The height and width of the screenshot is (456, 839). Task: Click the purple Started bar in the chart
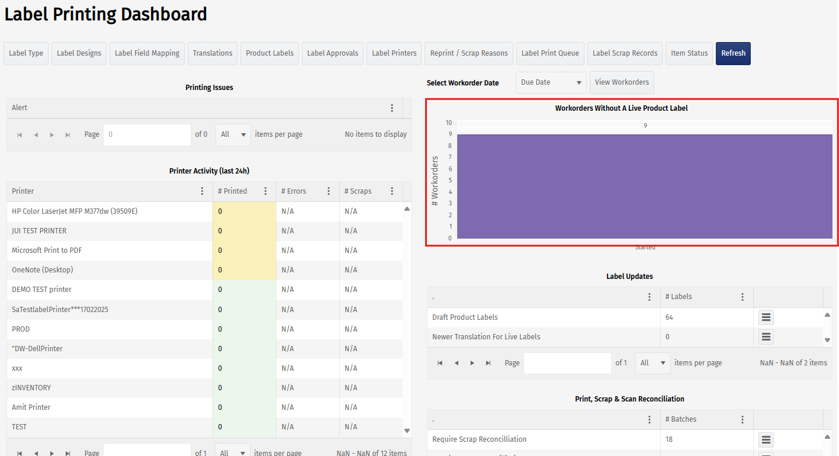pos(645,187)
